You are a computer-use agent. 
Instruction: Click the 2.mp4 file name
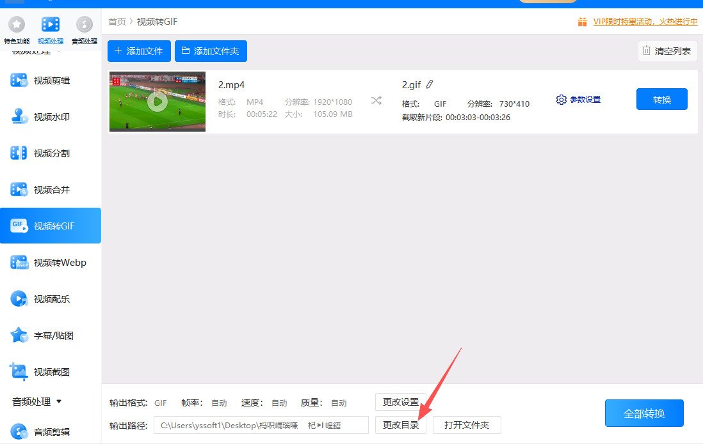[x=231, y=85]
